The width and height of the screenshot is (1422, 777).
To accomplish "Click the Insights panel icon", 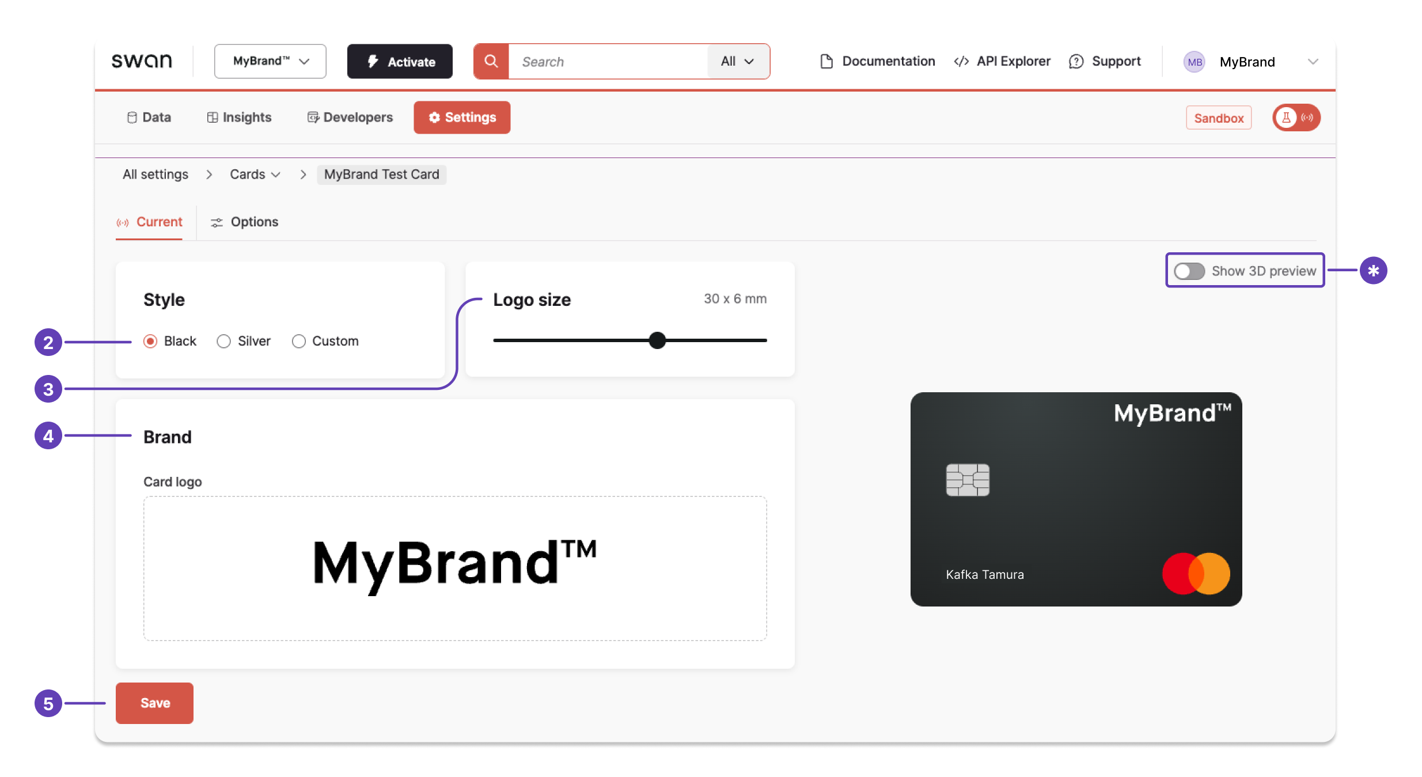I will tap(211, 117).
